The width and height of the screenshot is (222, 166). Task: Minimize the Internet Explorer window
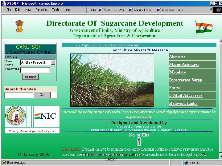tap(212, 3)
